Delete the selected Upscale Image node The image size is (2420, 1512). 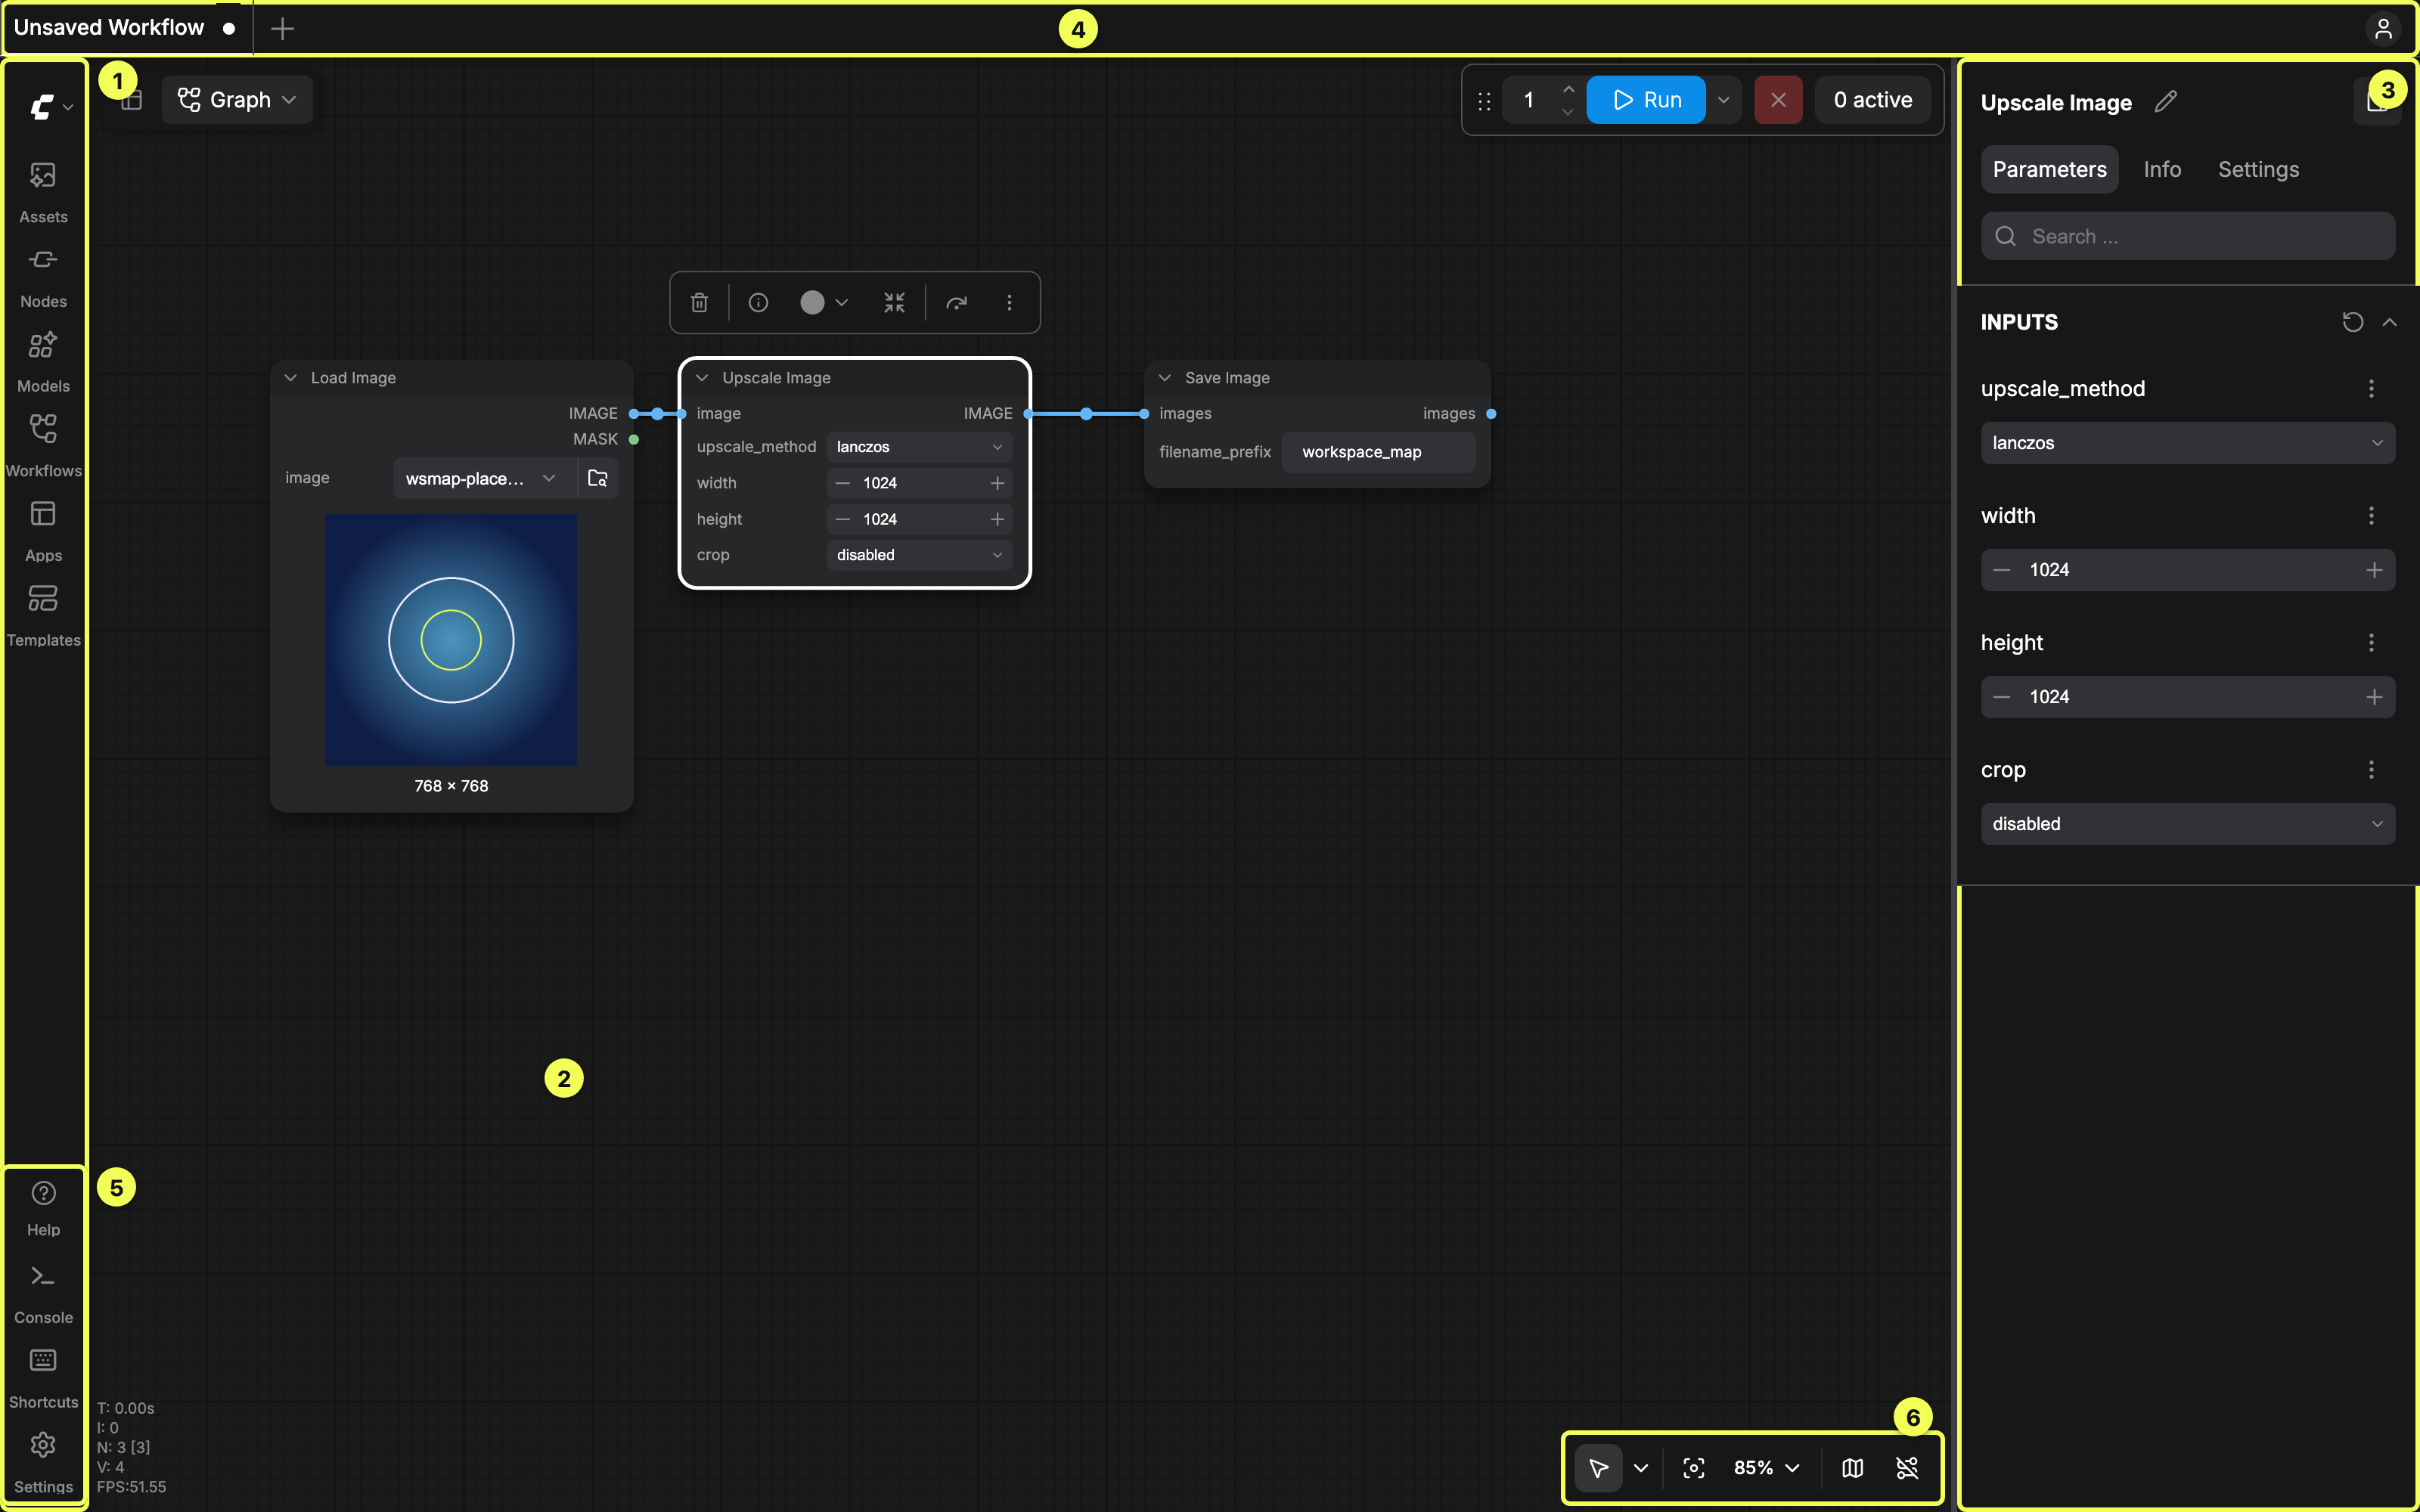pyautogui.click(x=699, y=302)
